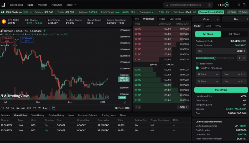Click Request Payout $5,000 button

tap(211, 12)
